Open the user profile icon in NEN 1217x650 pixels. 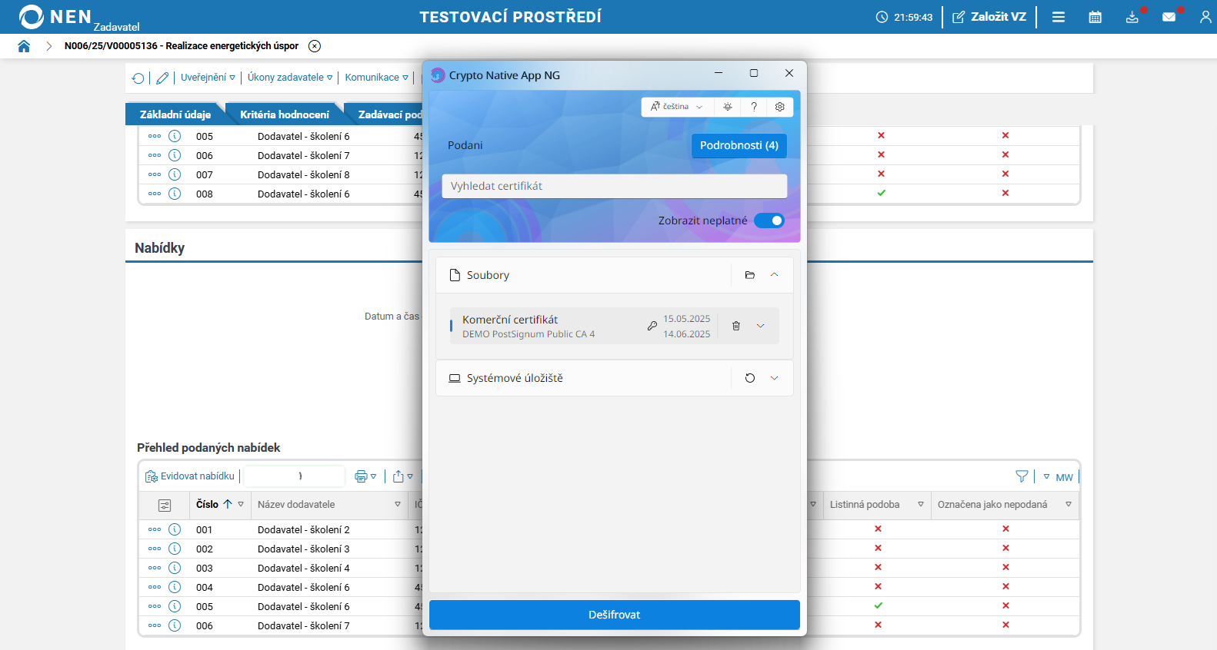[1205, 17]
